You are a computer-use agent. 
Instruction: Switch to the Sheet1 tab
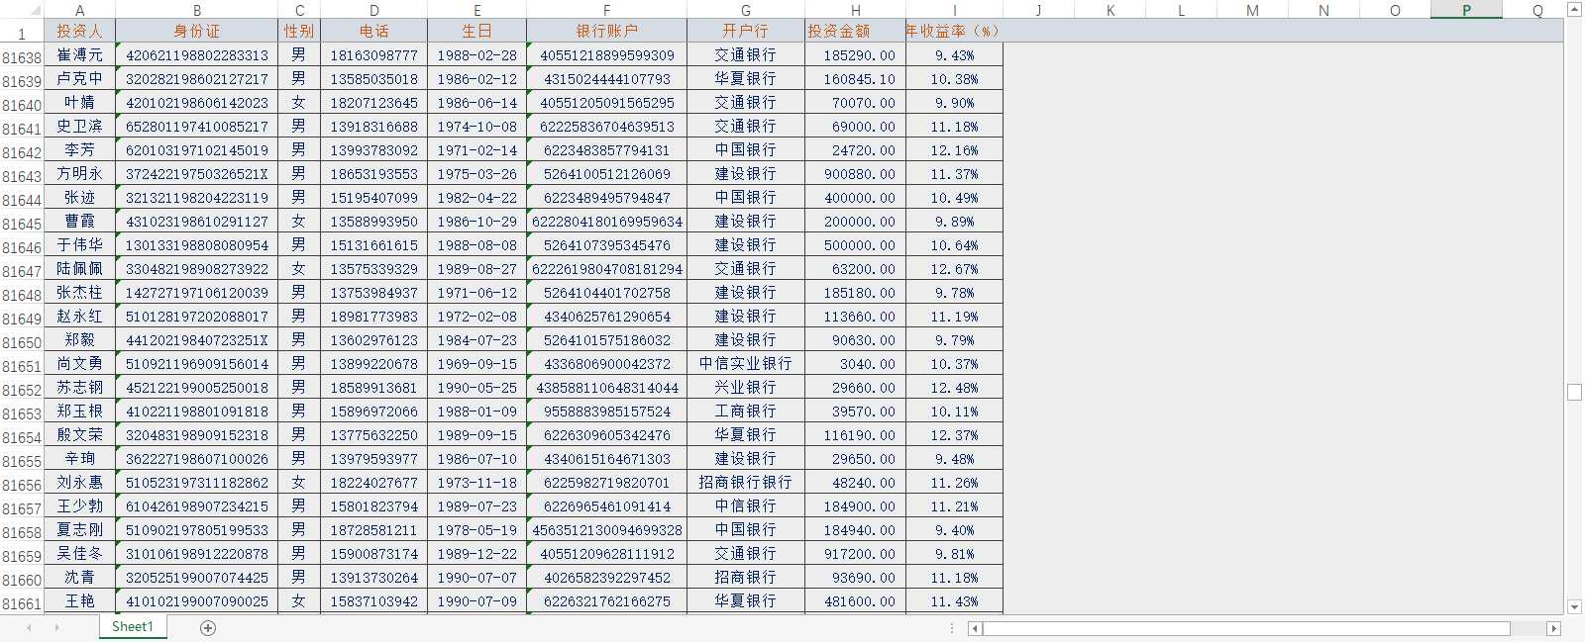(x=133, y=626)
